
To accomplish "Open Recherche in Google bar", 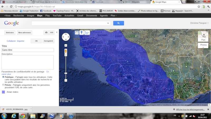I will [x=18, y=16].
